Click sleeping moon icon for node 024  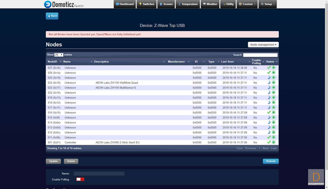coord(269,83)
